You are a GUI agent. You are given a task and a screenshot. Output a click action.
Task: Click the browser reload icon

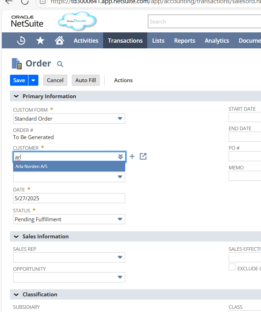25,1
